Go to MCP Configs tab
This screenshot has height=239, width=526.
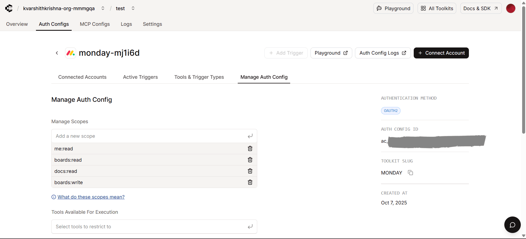click(95, 24)
